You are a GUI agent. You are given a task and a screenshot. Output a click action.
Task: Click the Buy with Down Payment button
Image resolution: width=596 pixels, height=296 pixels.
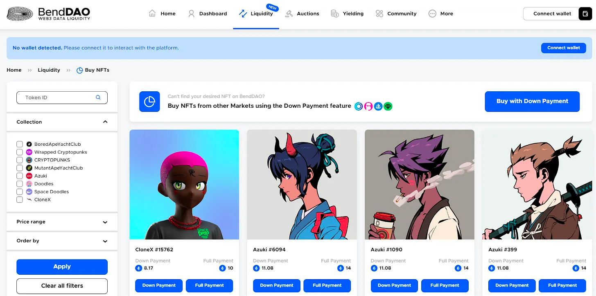532,101
